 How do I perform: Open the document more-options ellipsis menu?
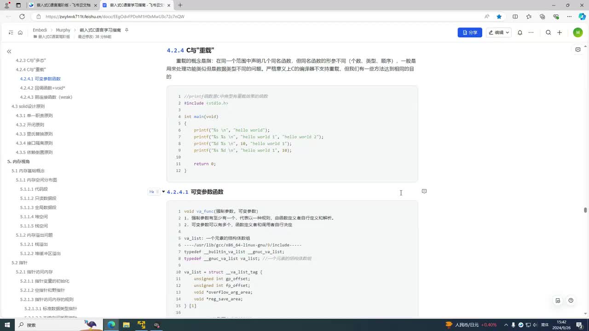tap(531, 33)
